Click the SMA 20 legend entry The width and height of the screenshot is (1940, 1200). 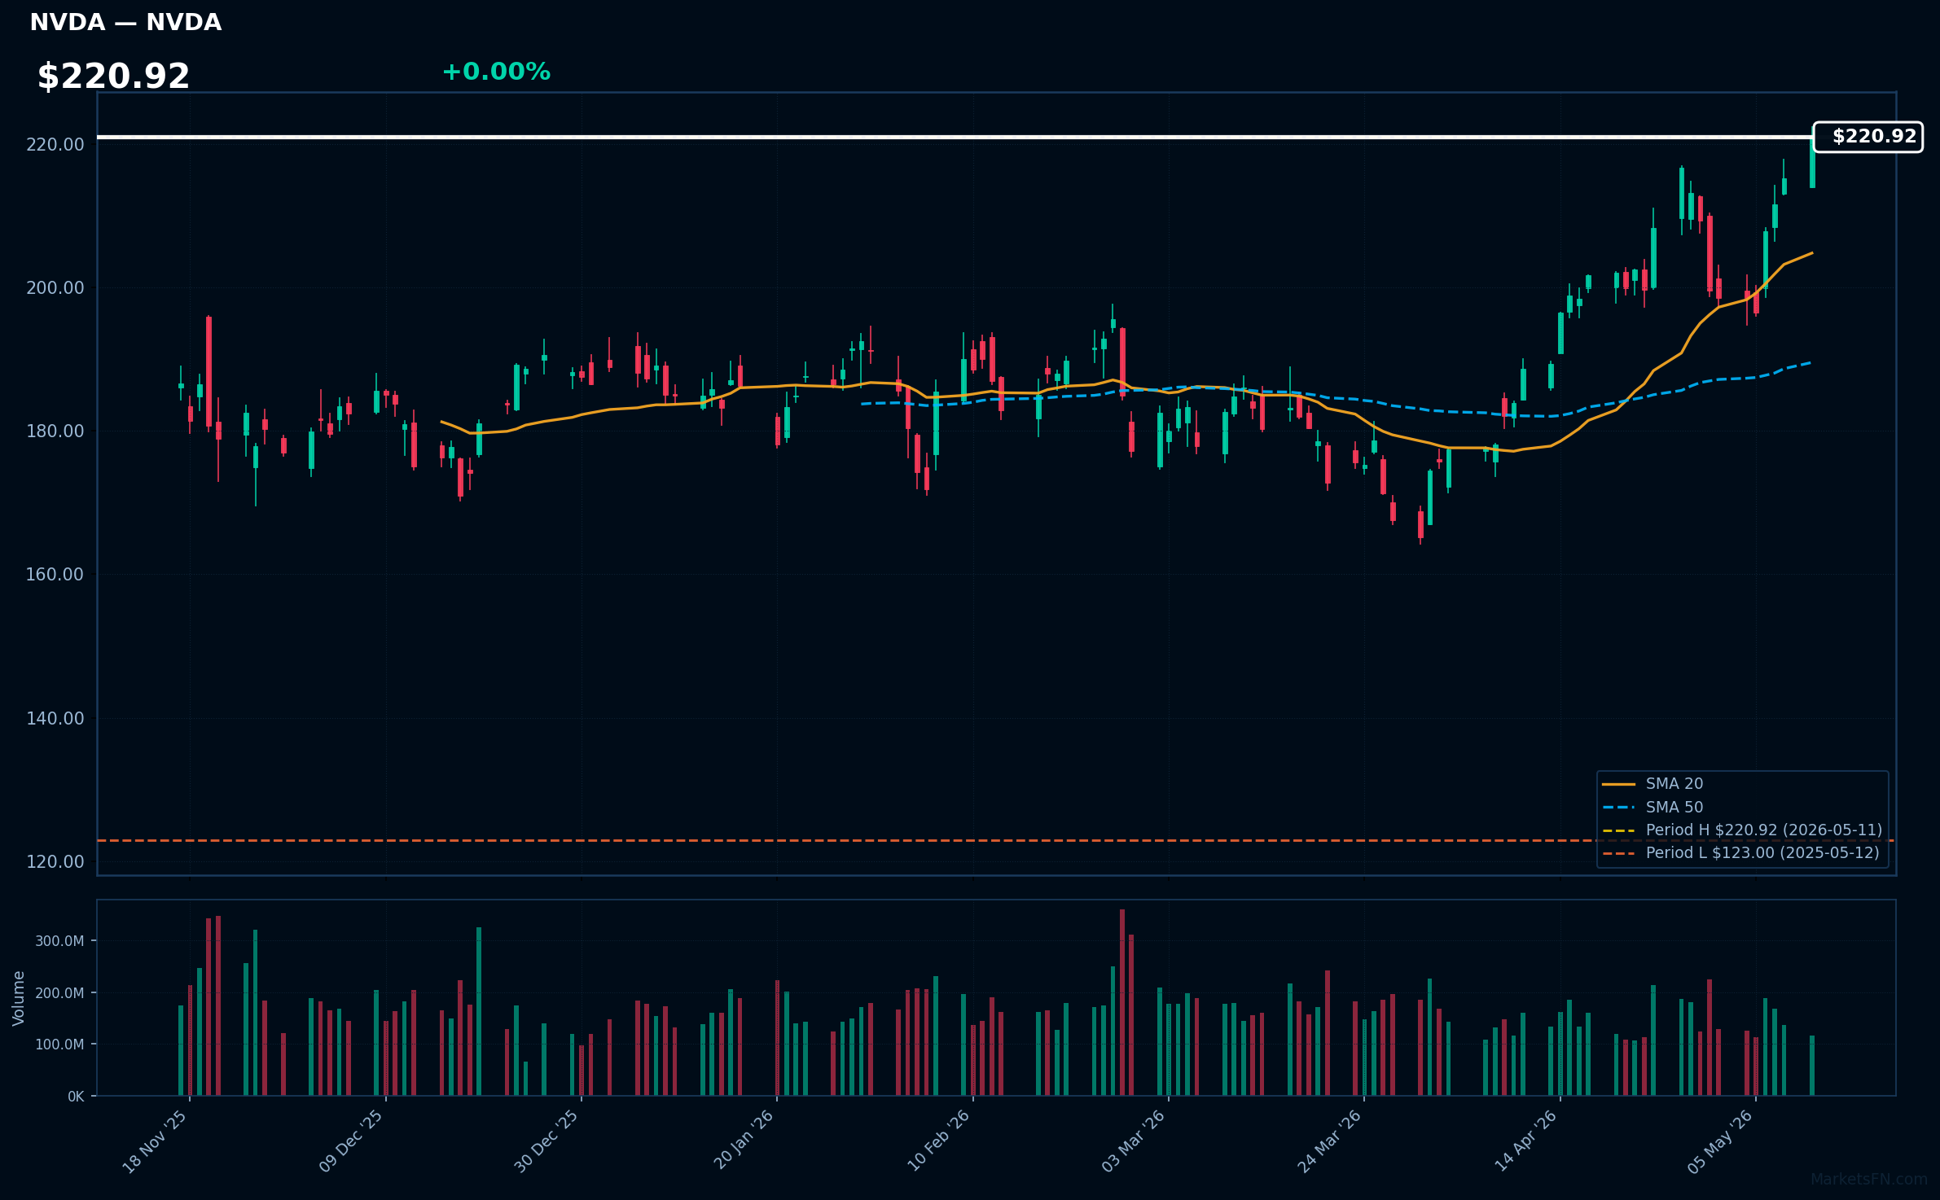point(1653,784)
